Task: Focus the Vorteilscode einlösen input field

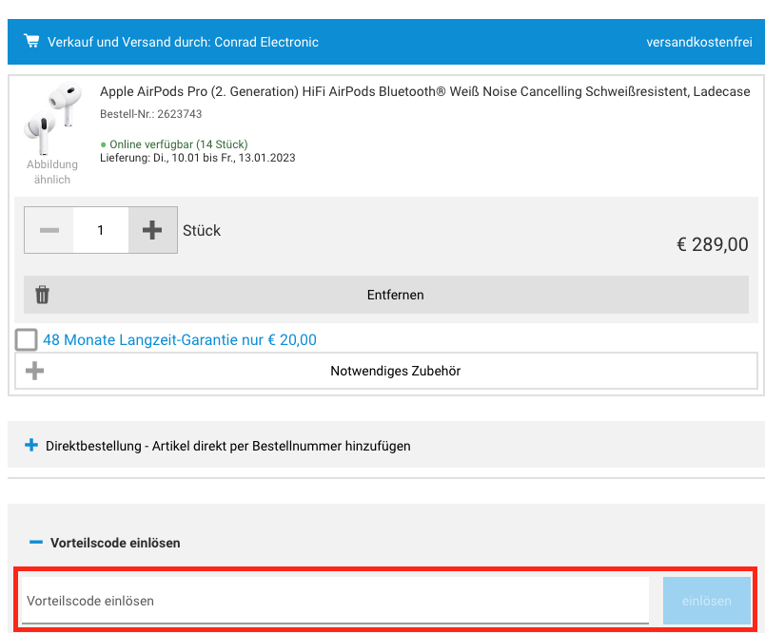Action: coord(335,601)
